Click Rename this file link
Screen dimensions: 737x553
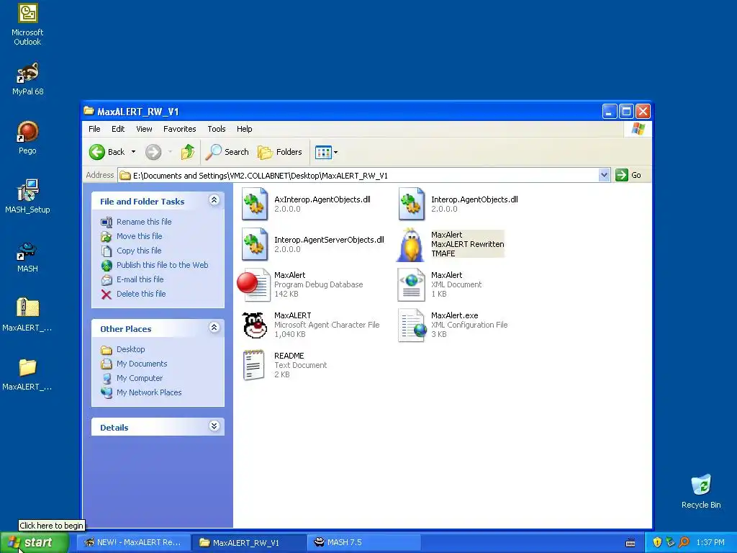pos(144,222)
